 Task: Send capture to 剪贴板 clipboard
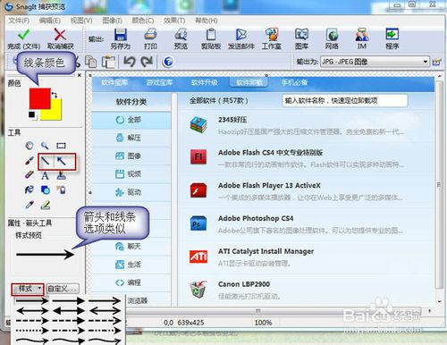point(211,38)
